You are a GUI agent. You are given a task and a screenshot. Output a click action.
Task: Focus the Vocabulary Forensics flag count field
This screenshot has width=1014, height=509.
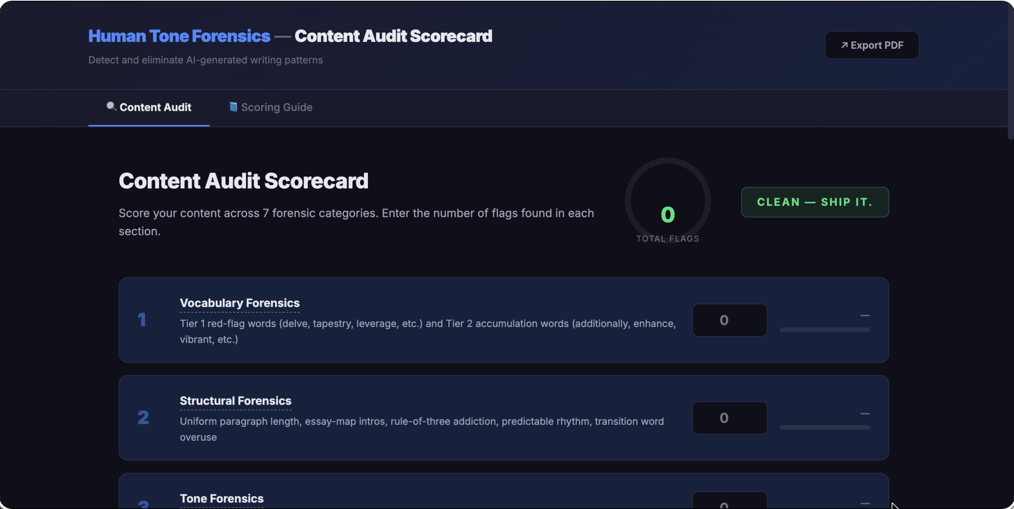[729, 320]
